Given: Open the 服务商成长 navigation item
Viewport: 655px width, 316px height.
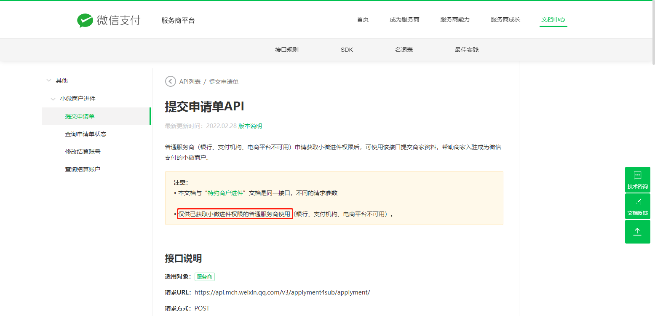Looking at the screenshot, I should click(x=505, y=19).
